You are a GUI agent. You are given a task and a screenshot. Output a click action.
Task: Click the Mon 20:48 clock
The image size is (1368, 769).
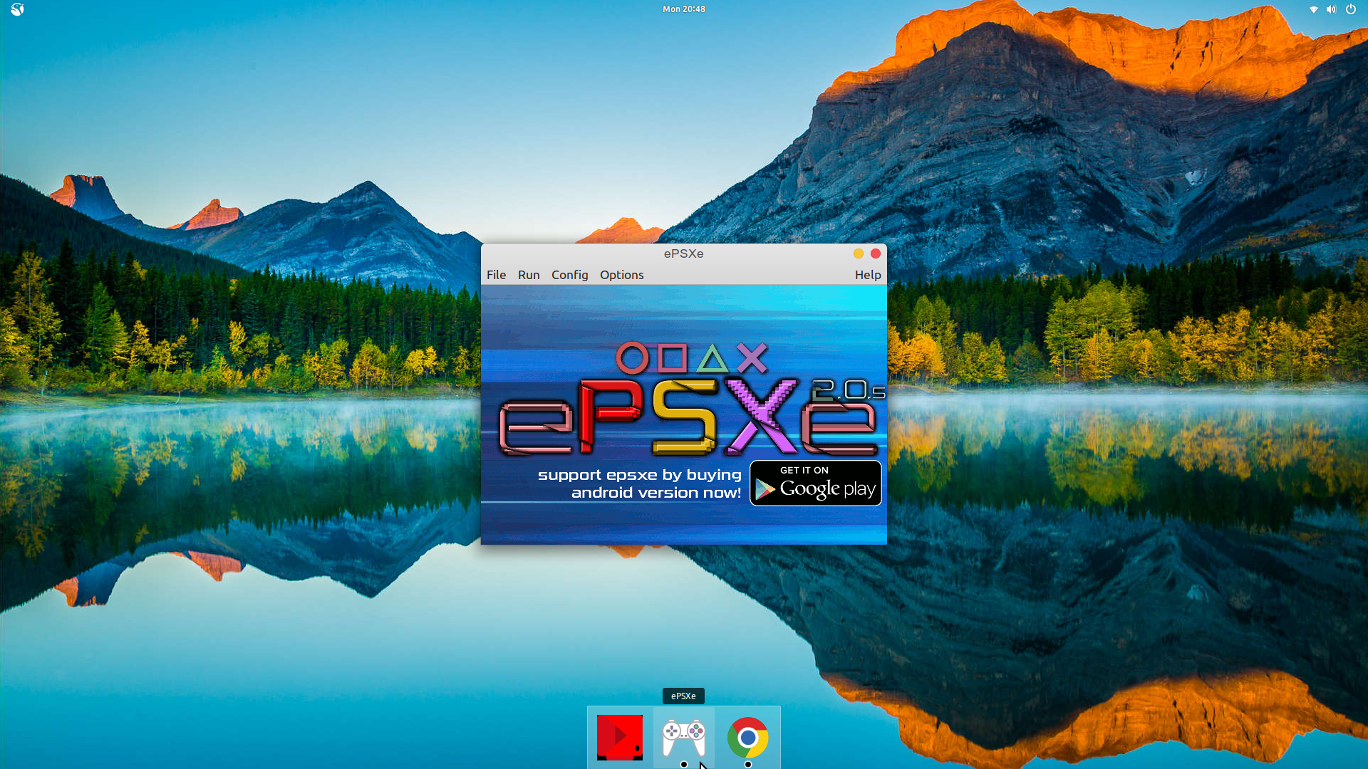click(x=683, y=9)
